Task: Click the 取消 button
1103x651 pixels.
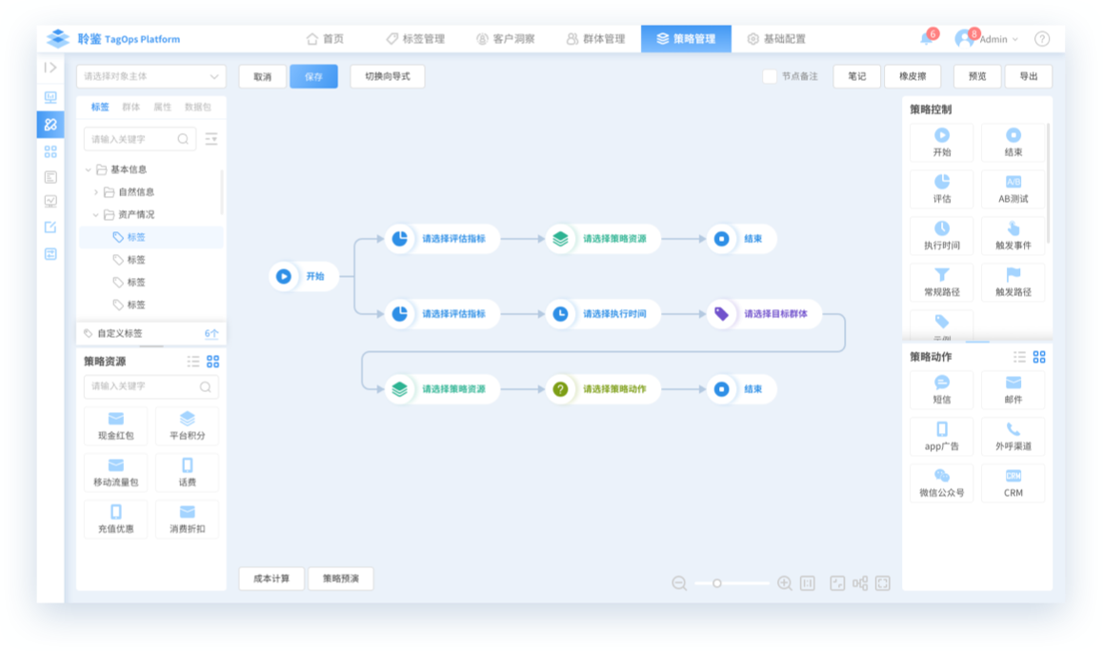Action: [x=262, y=76]
